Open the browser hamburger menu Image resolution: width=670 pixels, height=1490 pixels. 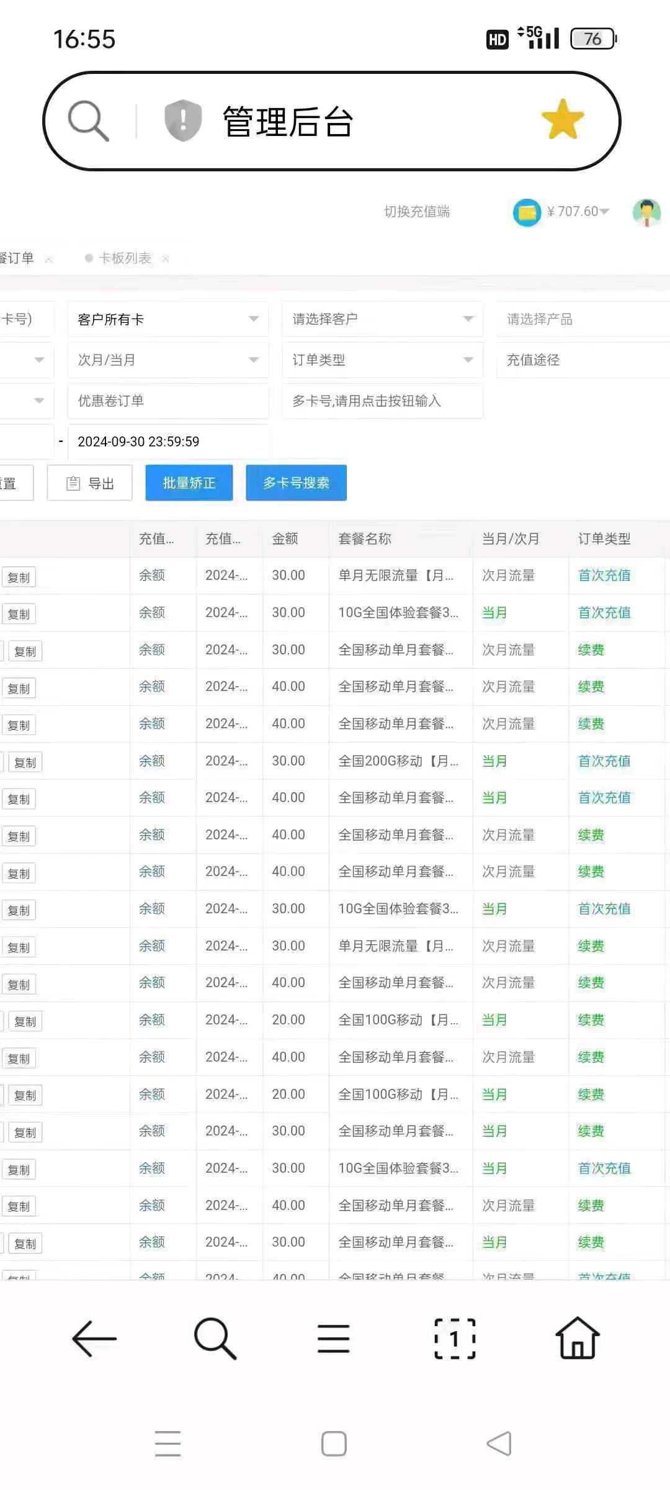334,1339
